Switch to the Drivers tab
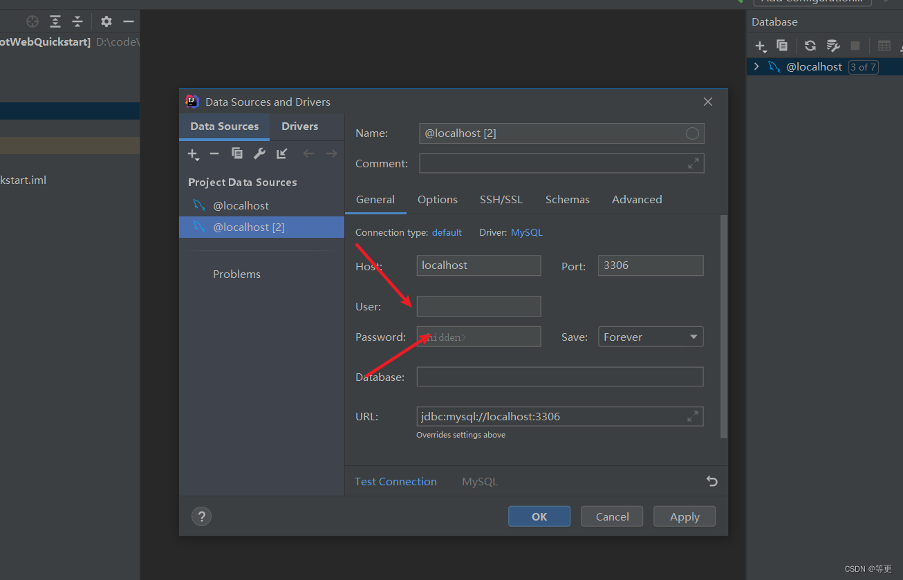 (300, 127)
